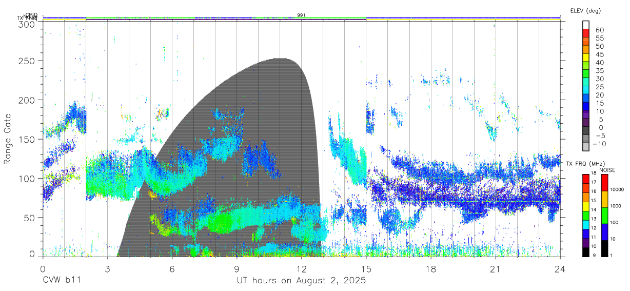Screen dimensions: 630x291
Task: Pick the green segment of NOISE color bar
Action: (604, 216)
